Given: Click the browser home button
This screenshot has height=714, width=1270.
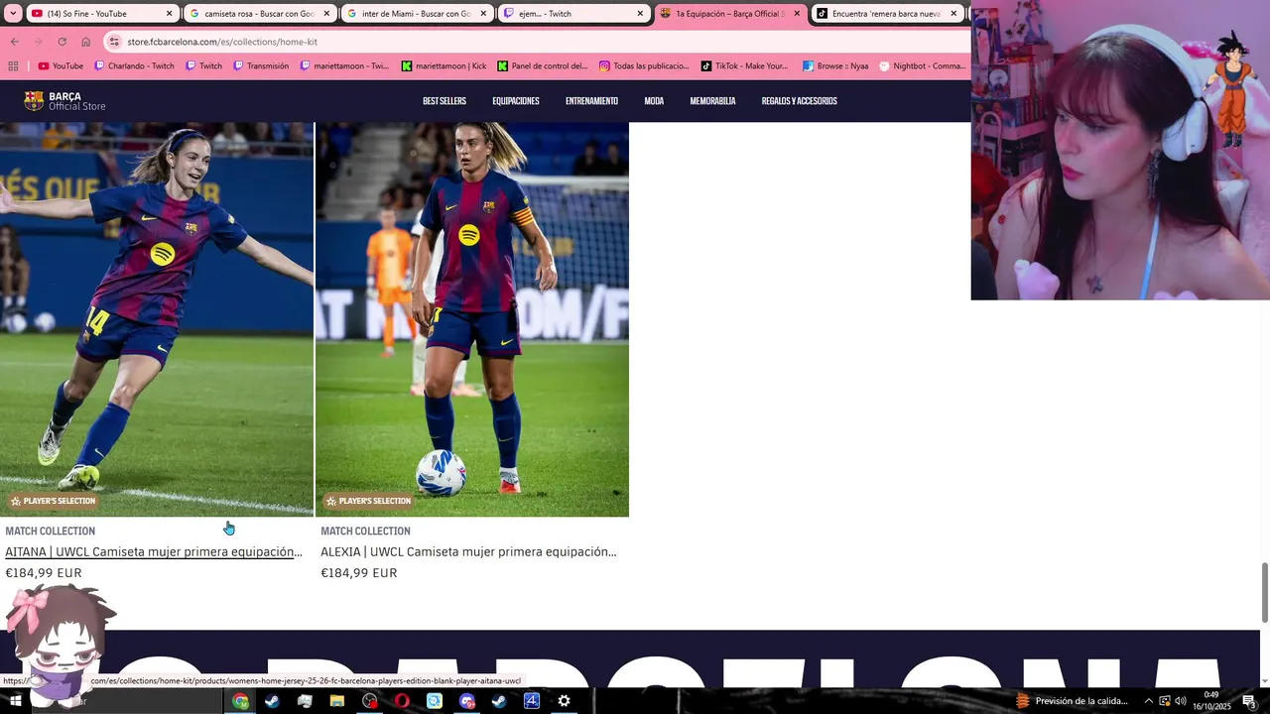Looking at the screenshot, I should [85, 42].
